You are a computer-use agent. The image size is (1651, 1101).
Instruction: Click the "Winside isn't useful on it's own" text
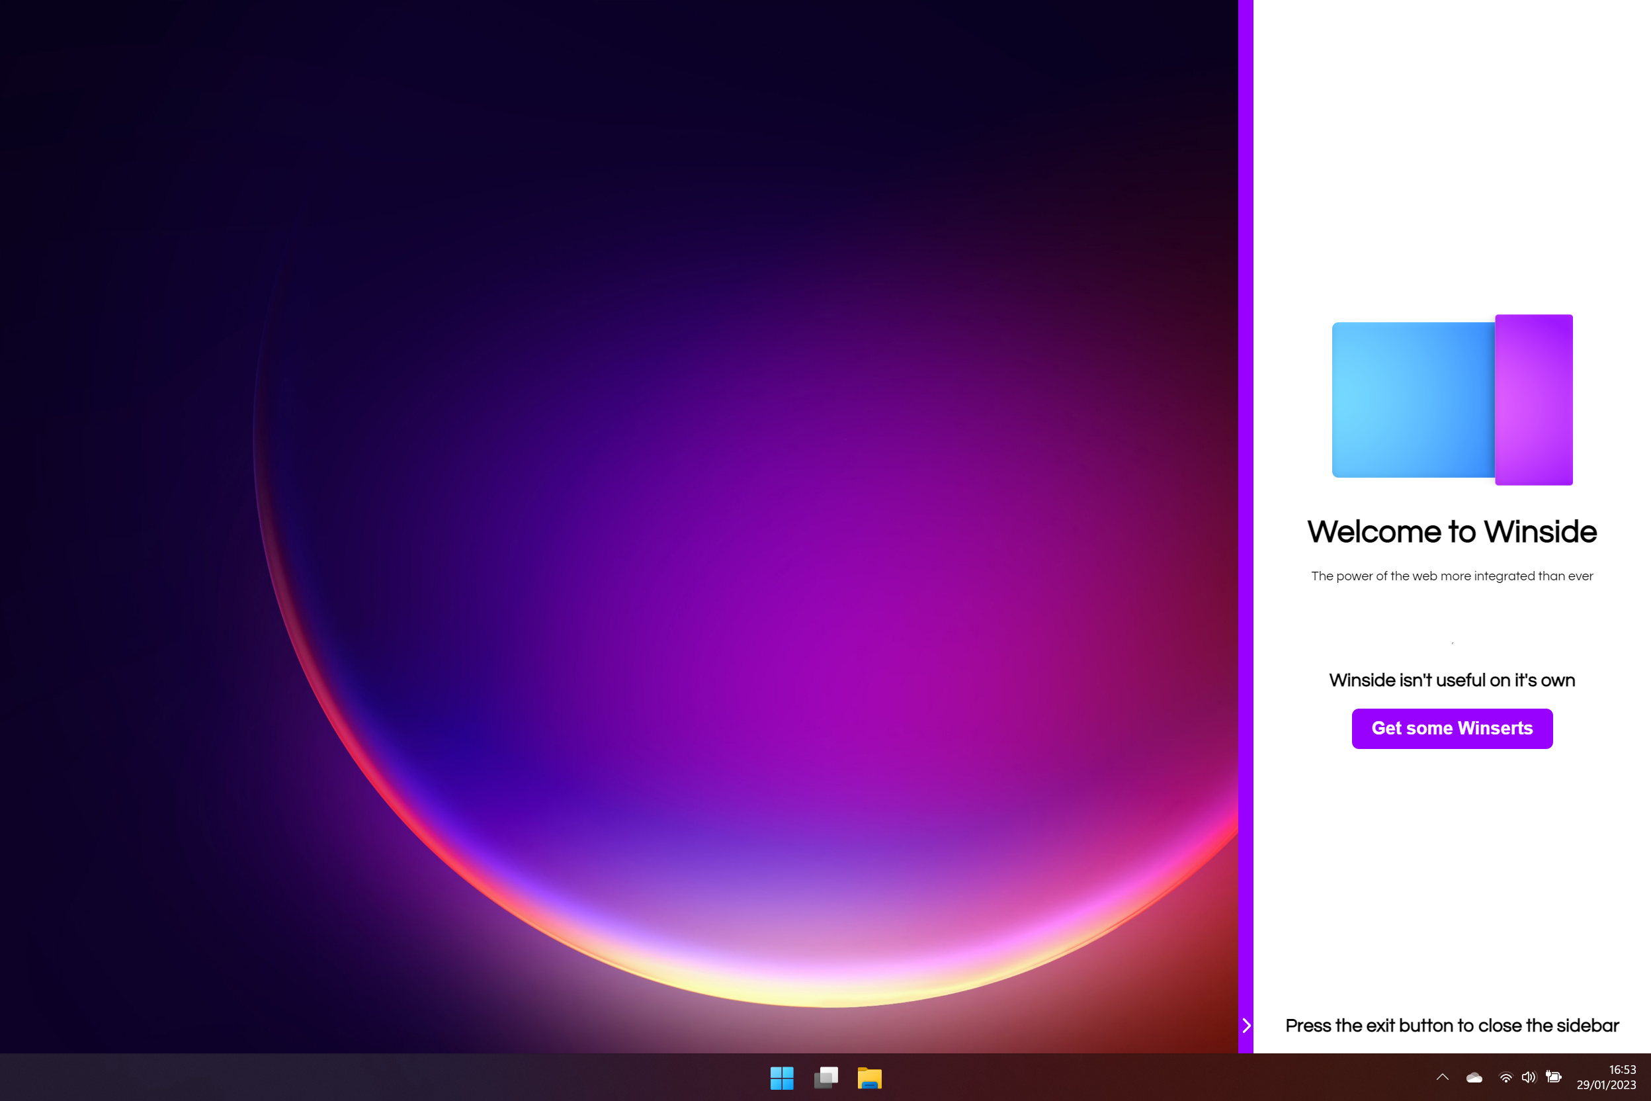pos(1452,680)
